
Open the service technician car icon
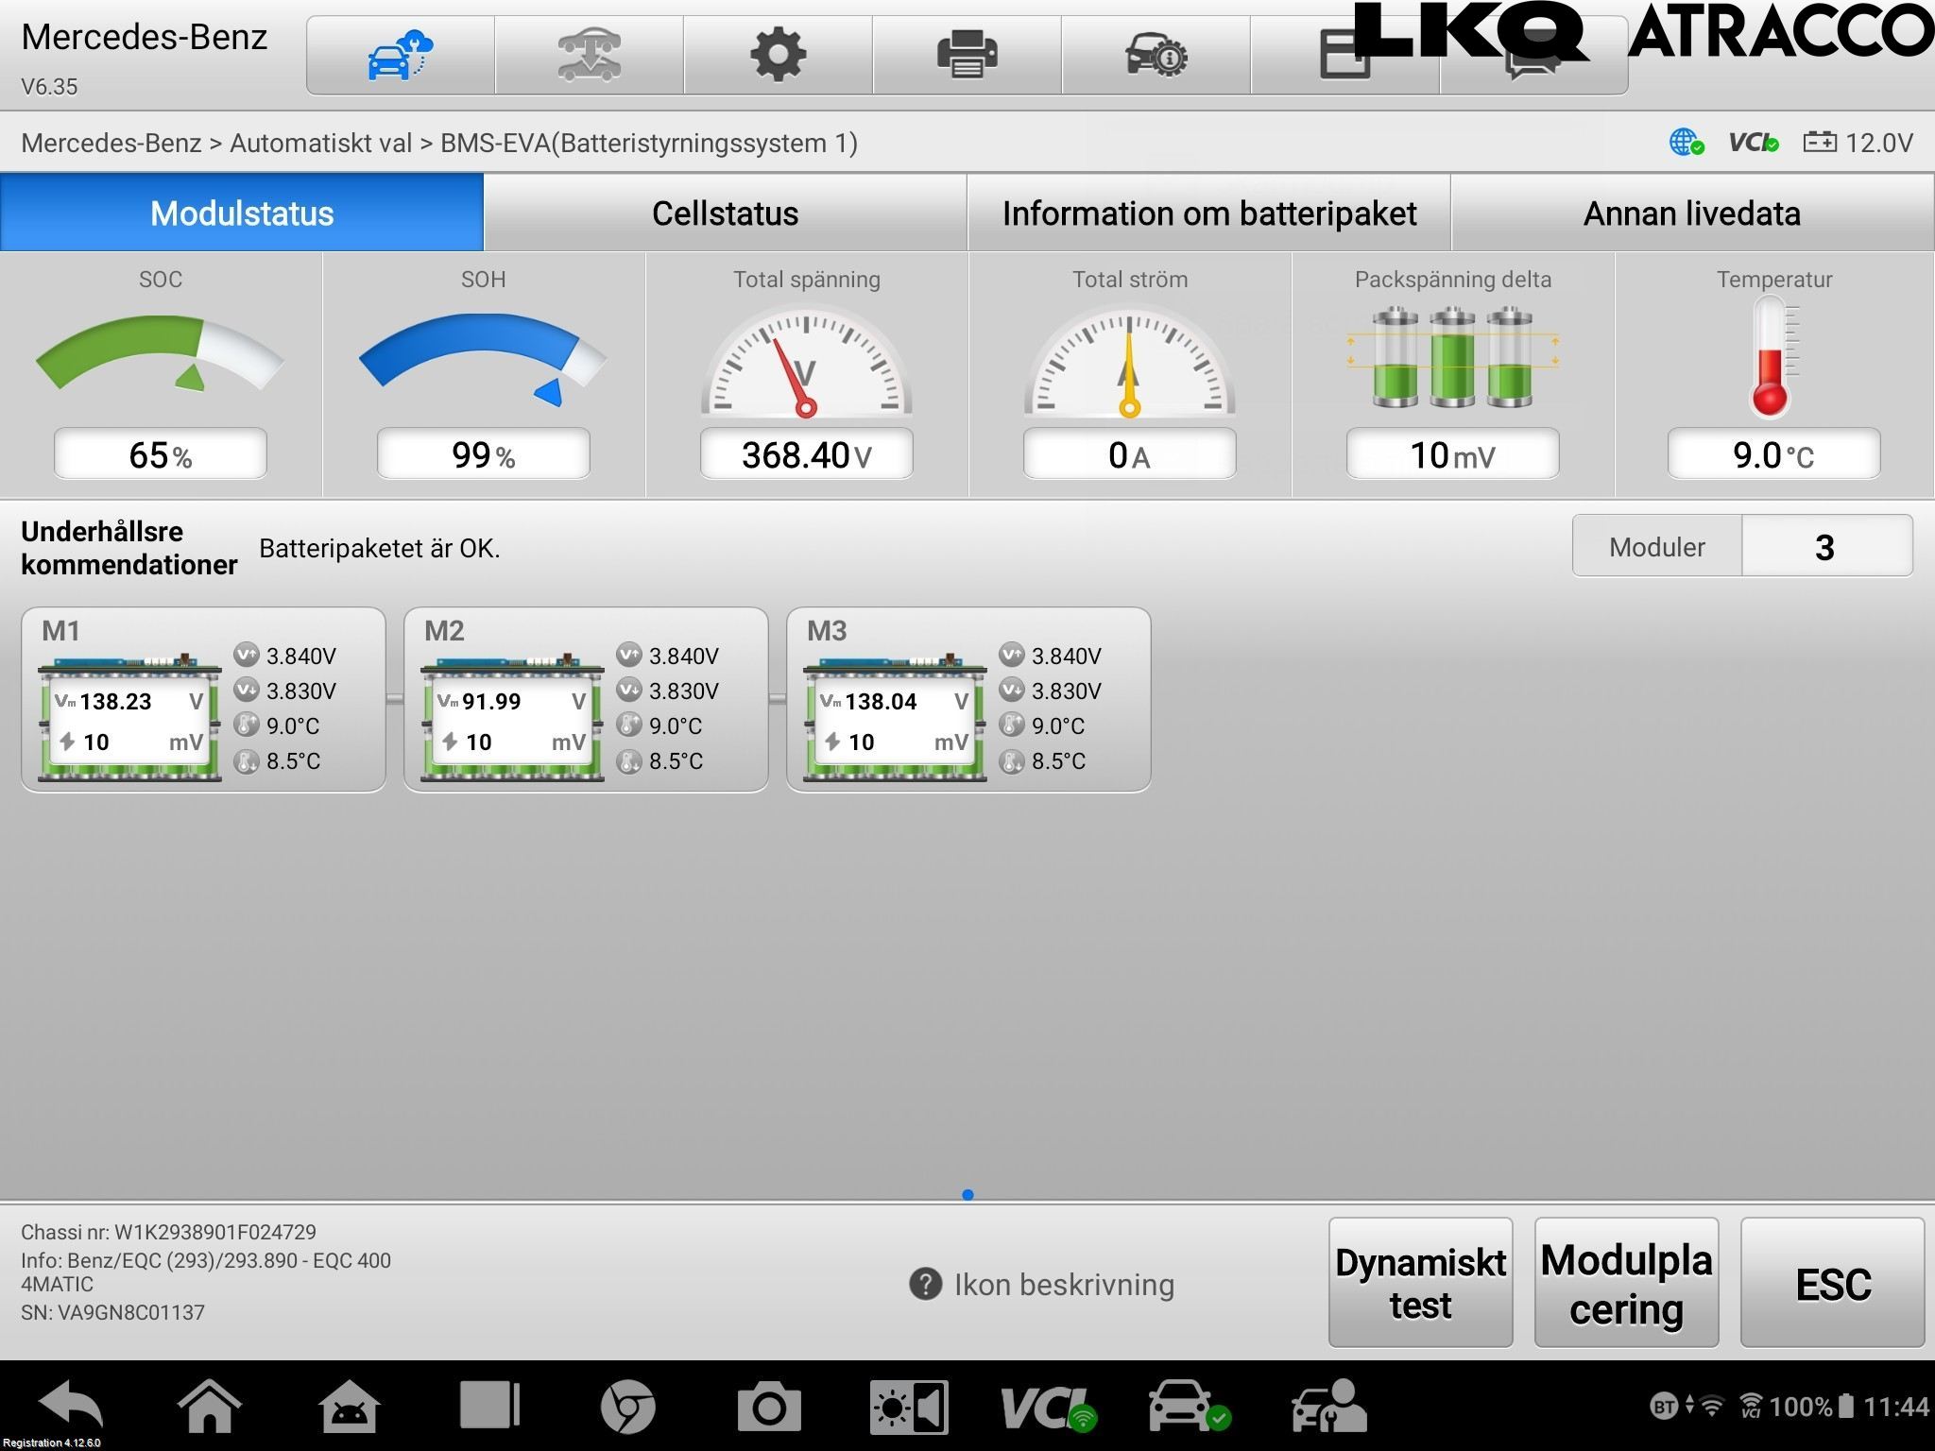pyautogui.click(x=1329, y=1407)
